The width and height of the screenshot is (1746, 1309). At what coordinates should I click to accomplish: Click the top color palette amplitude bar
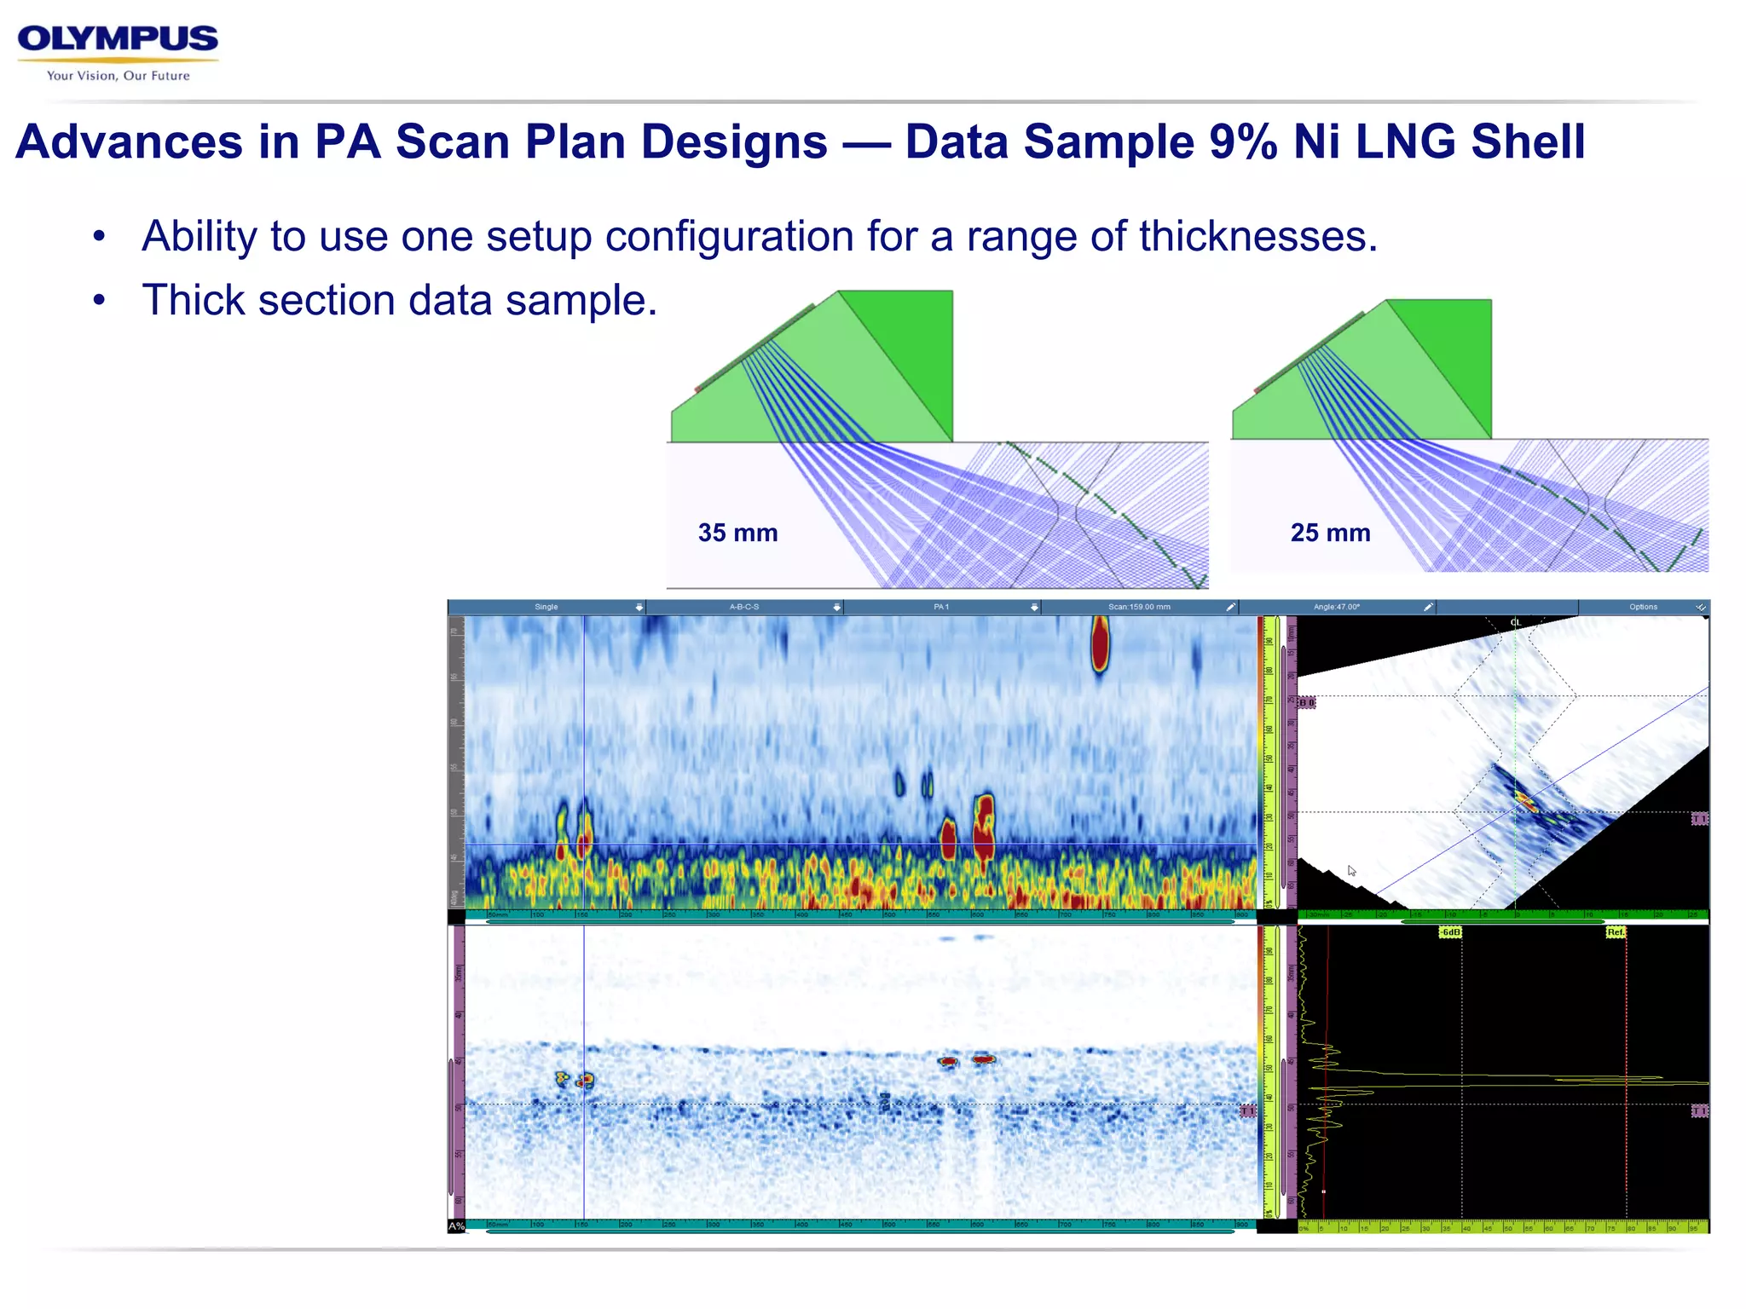click(x=1261, y=758)
